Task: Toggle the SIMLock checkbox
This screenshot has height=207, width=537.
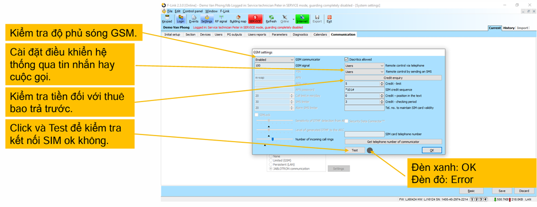Action: [x=257, y=115]
